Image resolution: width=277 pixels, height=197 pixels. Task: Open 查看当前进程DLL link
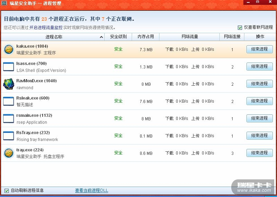coord(92,190)
